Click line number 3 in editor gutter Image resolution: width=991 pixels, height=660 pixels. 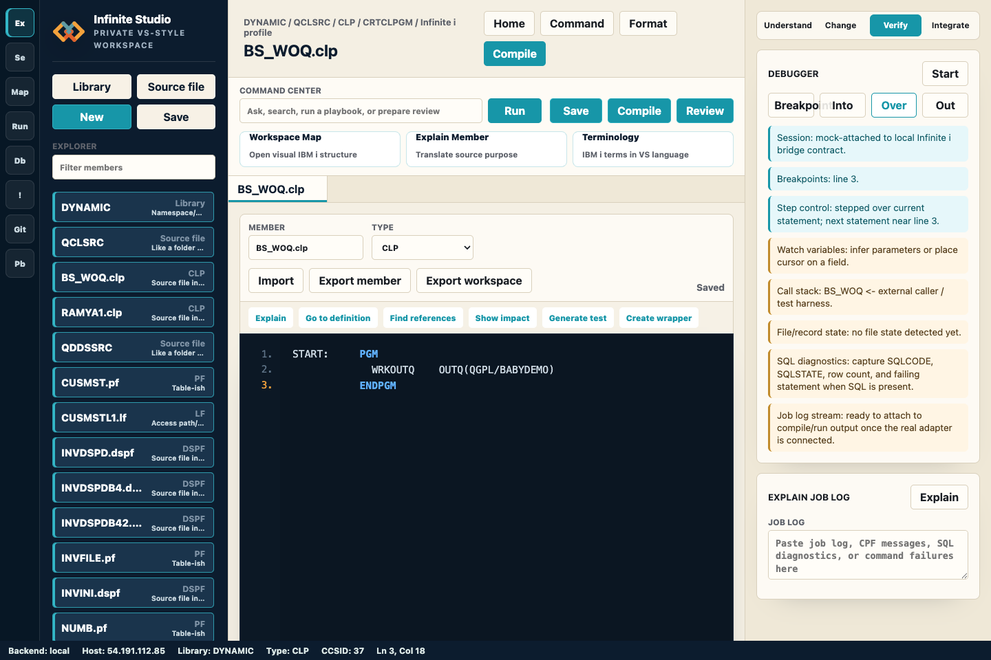(266, 386)
